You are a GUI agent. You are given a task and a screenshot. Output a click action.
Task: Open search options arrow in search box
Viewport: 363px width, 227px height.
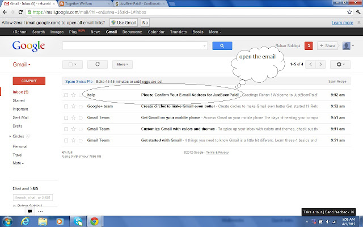coord(204,46)
